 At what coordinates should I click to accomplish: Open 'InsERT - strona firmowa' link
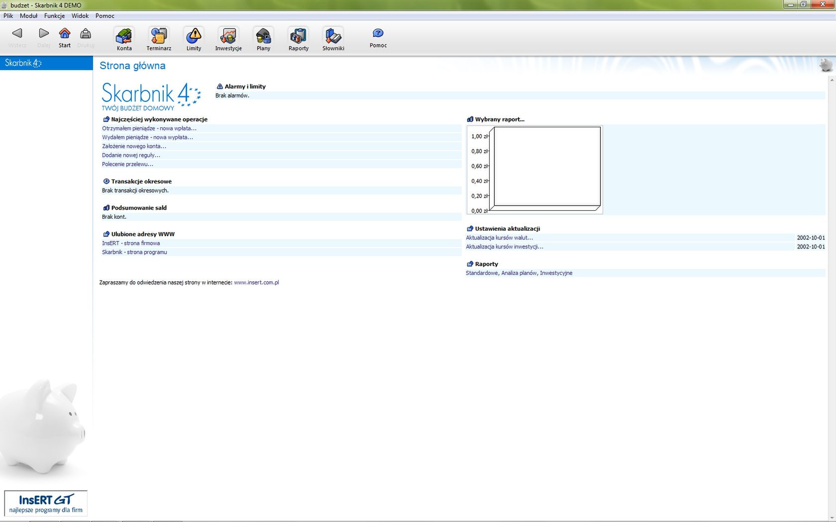pyautogui.click(x=131, y=243)
